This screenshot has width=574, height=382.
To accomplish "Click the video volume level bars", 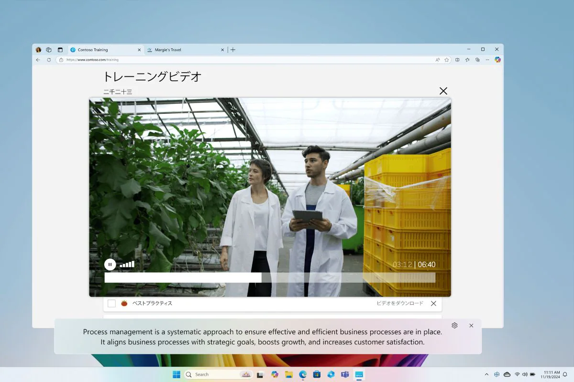I will click(x=127, y=265).
